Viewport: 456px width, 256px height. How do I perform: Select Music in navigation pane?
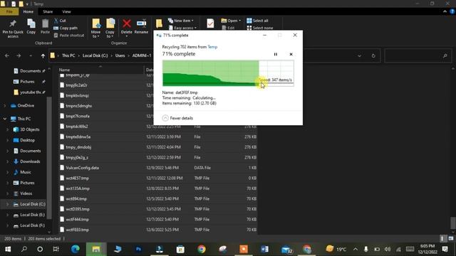[26, 172]
